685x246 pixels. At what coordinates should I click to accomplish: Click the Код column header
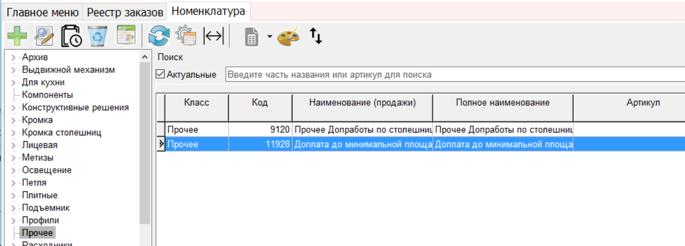point(260,103)
